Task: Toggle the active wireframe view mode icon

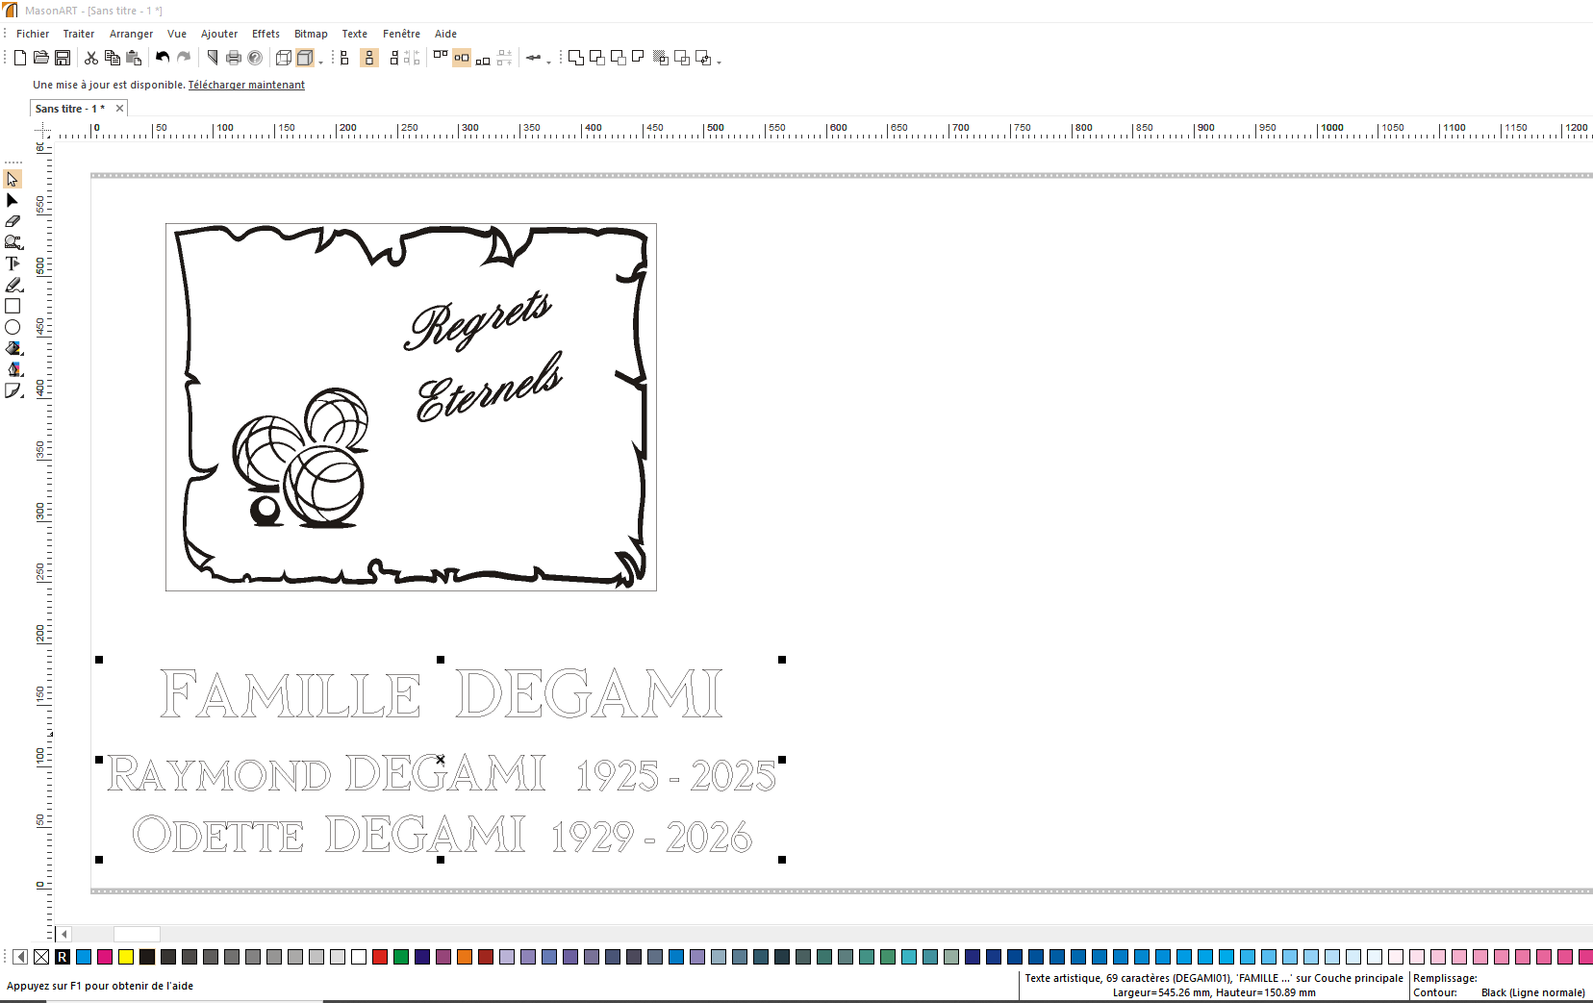Action: pyautogui.click(x=306, y=58)
